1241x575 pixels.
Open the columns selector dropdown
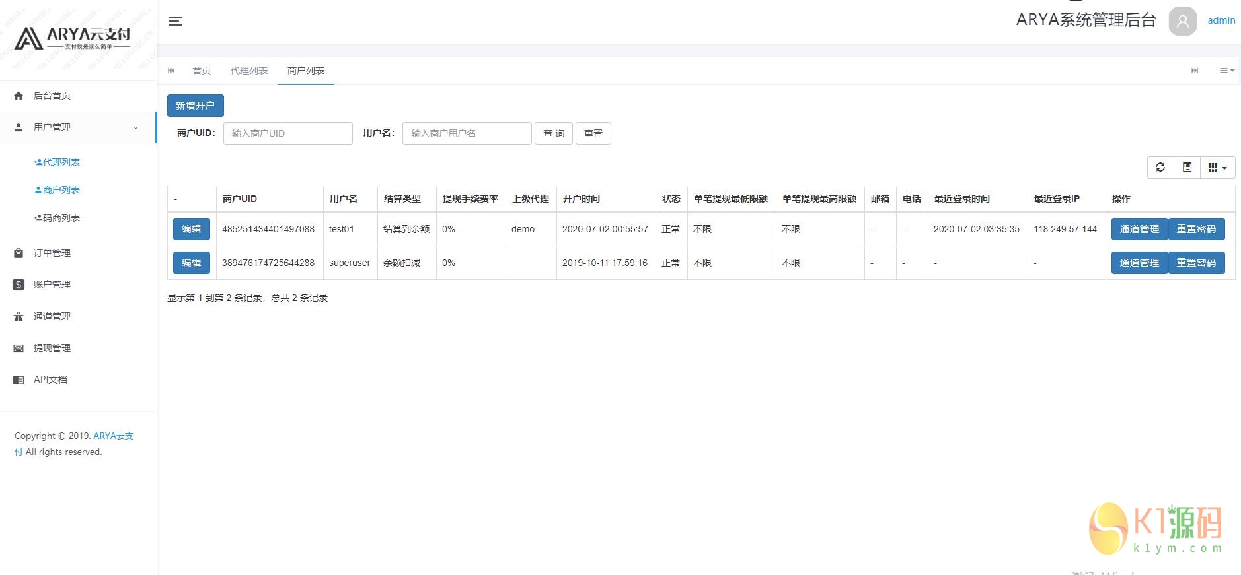(x=1217, y=168)
